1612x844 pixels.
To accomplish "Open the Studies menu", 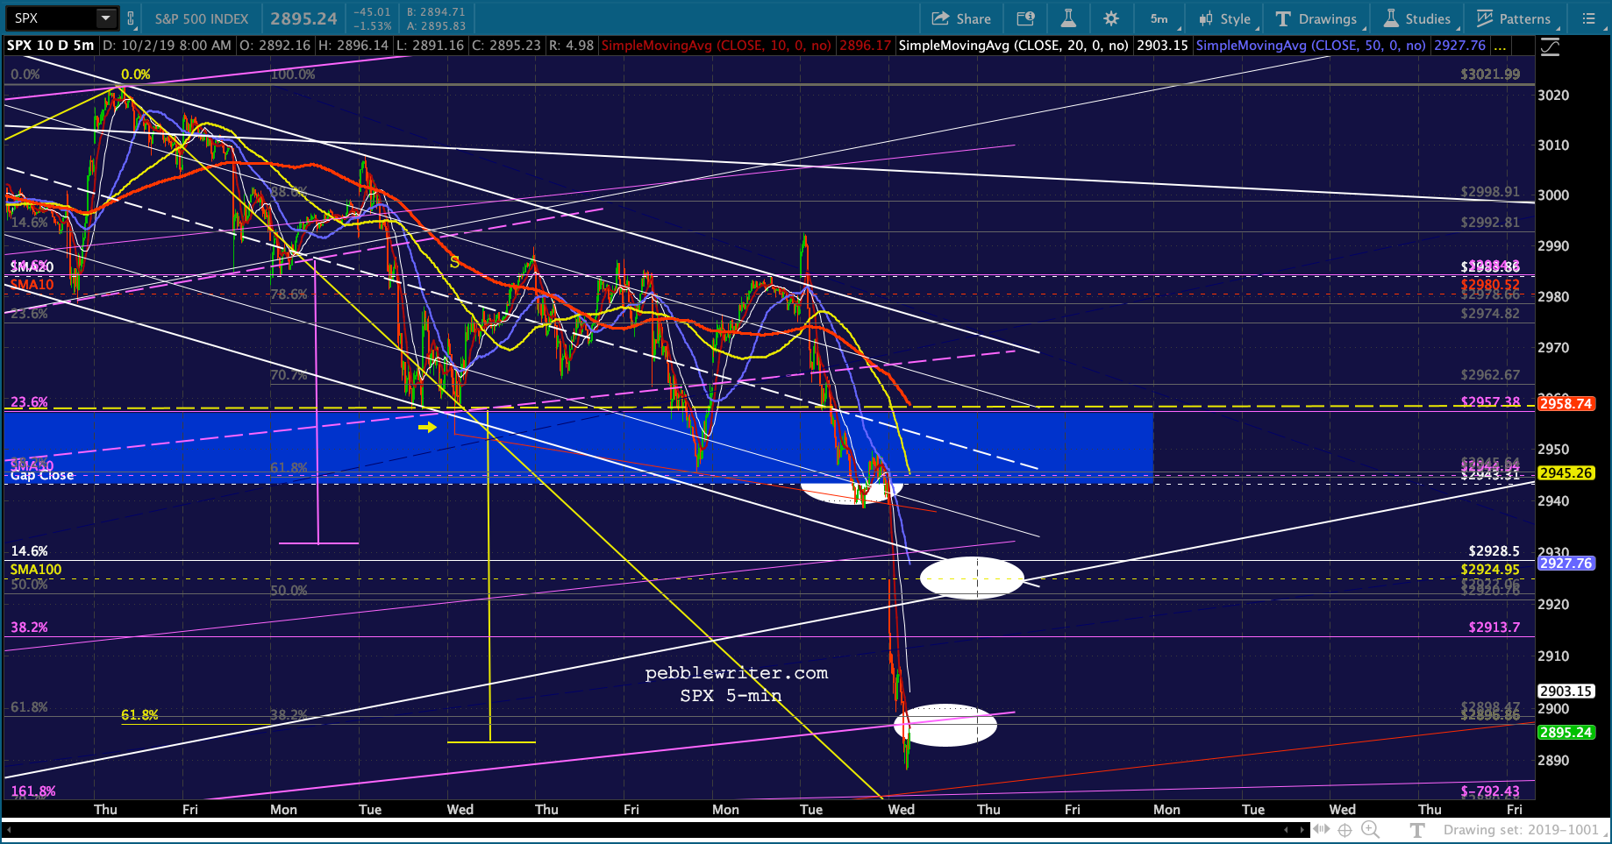I will tap(1417, 18).
